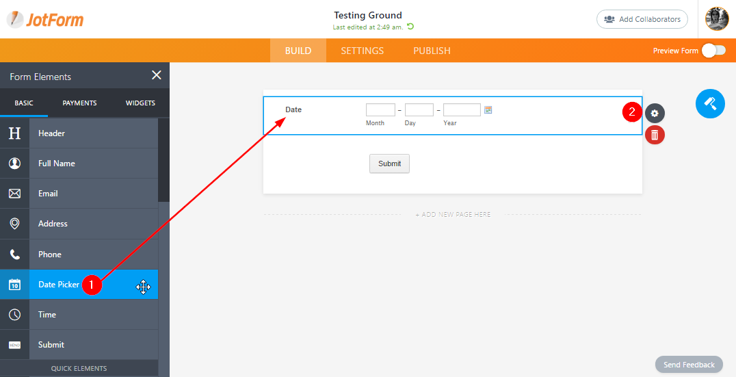Open calendar picker icon next to Year
736x377 pixels.
pyautogui.click(x=488, y=109)
